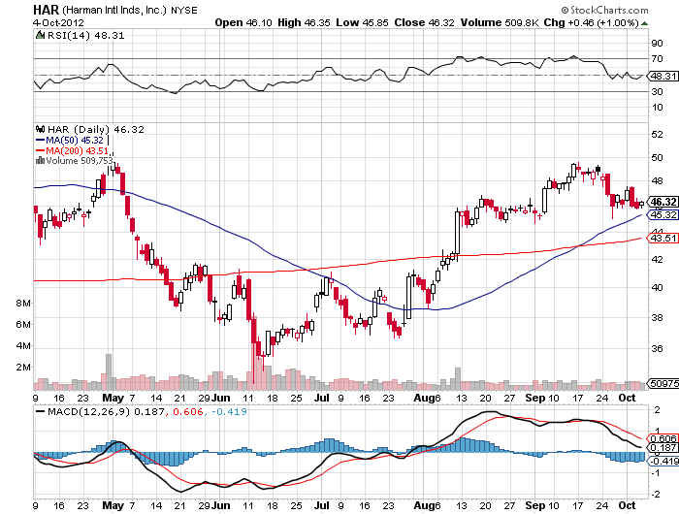Click the HAR (Daily) 46.32 legend
679x514 pixels.
tap(96, 130)
